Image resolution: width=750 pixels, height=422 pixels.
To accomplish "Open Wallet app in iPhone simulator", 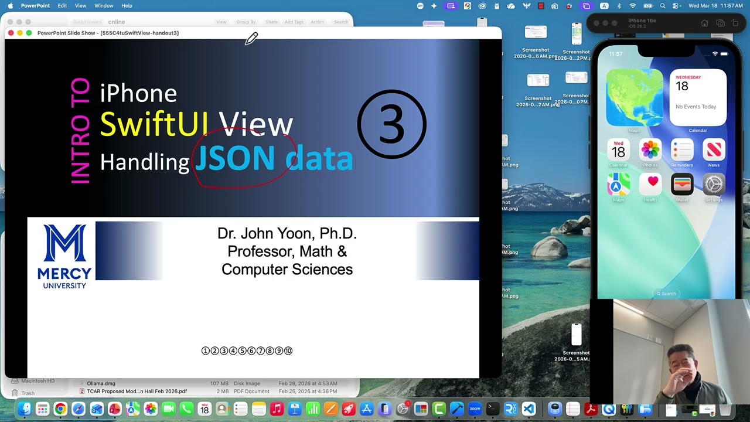I will click(x=682, y=185).
